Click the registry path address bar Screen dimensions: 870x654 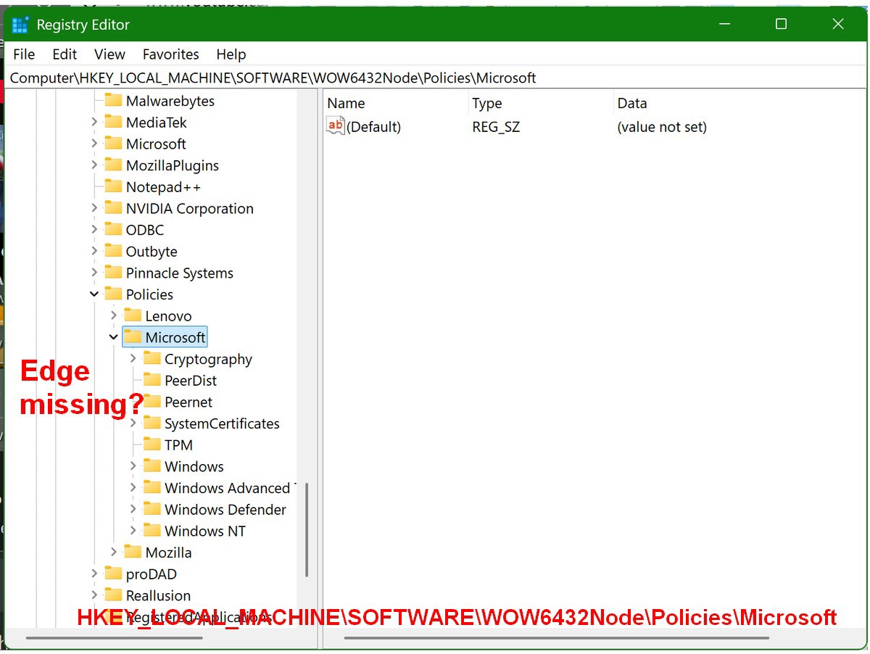[x=435, y=78]
